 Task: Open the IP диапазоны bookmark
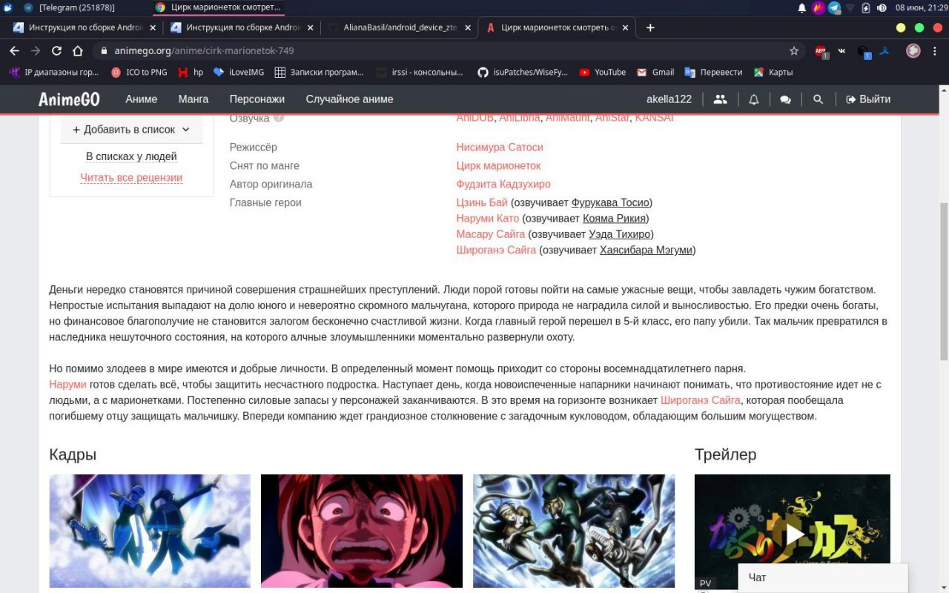pyautogui.click(x=53, y=72)
